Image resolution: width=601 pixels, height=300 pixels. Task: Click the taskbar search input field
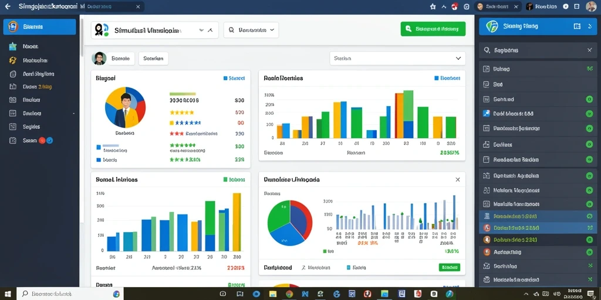click(69, 294)
